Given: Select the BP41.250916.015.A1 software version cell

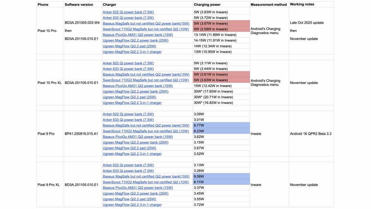Looking at the screenshot, I should pos(81,134).
